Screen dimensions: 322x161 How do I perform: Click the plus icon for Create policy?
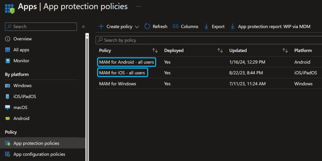coord(101,26)
